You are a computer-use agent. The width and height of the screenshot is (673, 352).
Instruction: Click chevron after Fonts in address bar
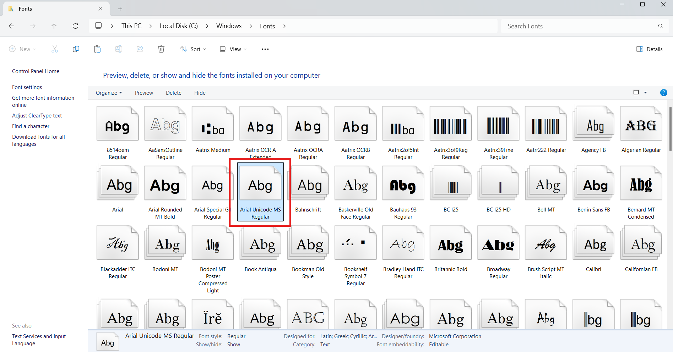tap(284, 26)
